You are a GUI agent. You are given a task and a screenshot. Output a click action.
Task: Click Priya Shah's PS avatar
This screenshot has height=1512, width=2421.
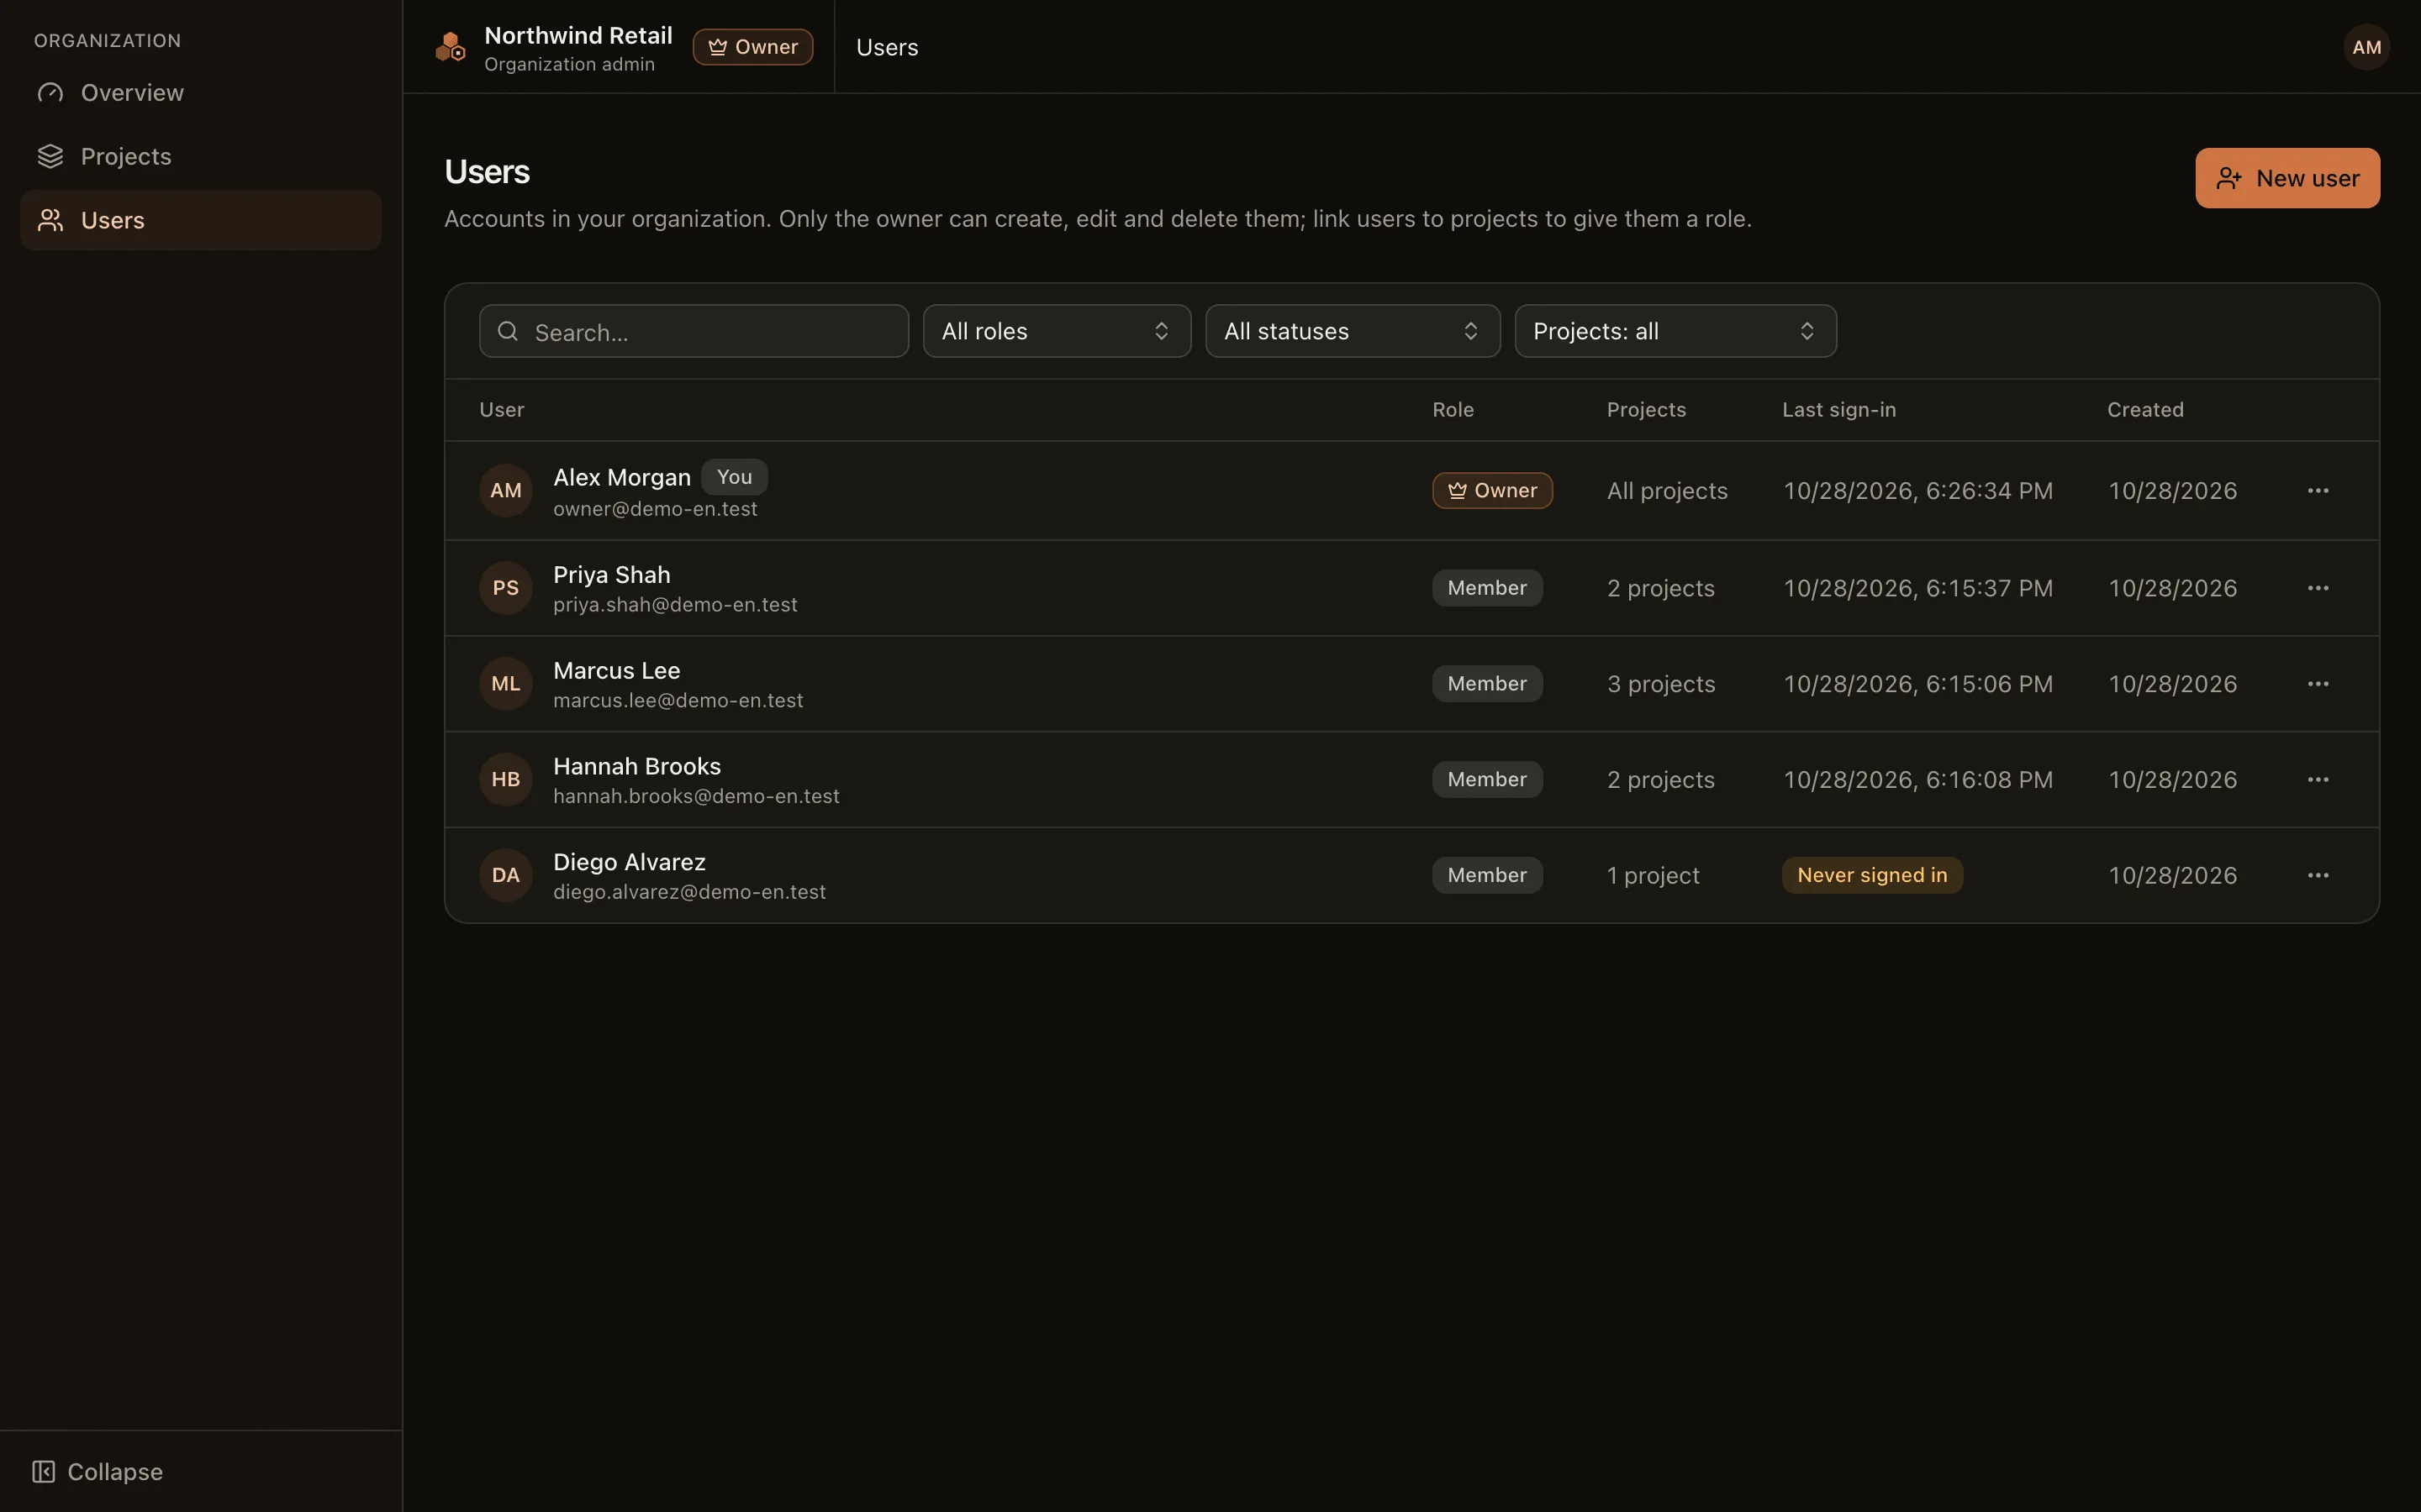point(505,588)
